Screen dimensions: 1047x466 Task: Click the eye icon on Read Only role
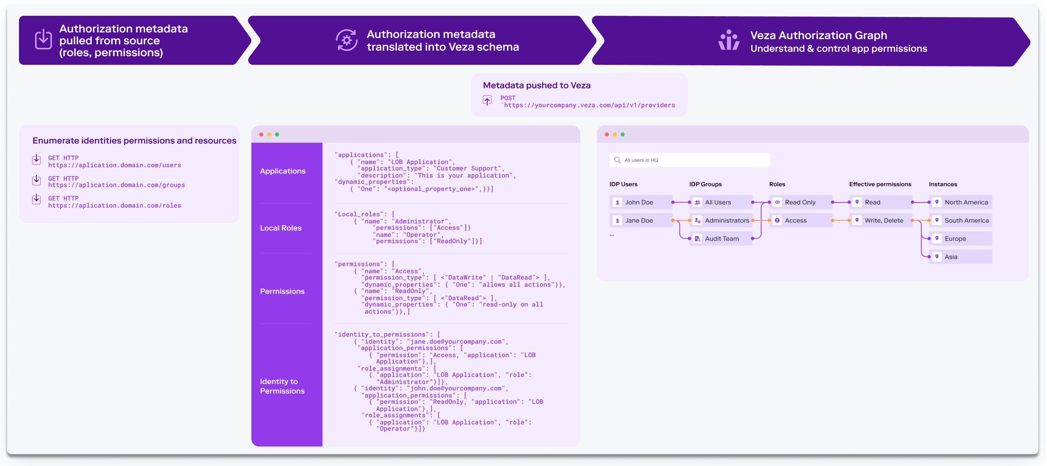point(777,202)
